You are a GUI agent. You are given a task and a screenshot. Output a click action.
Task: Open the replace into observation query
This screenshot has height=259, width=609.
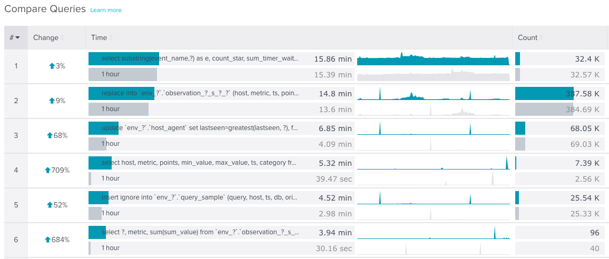(200, 93)
